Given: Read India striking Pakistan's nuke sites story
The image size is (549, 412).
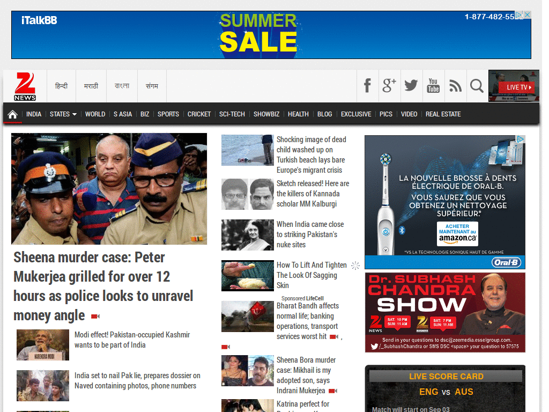Looking at the screenshot, I should point(310,234).
